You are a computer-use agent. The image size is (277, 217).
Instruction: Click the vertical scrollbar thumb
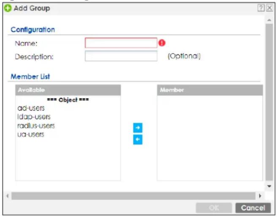(269, 103)
